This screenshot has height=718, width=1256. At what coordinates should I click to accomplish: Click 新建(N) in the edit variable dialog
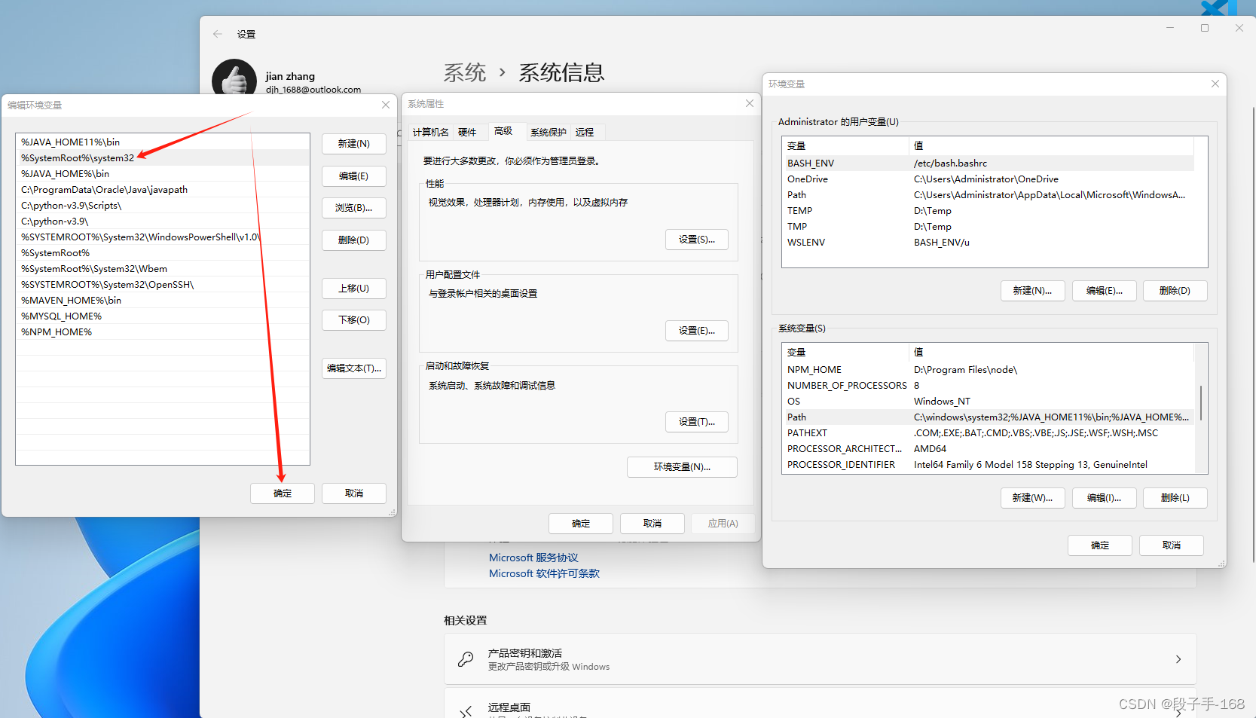click(354, 144)
